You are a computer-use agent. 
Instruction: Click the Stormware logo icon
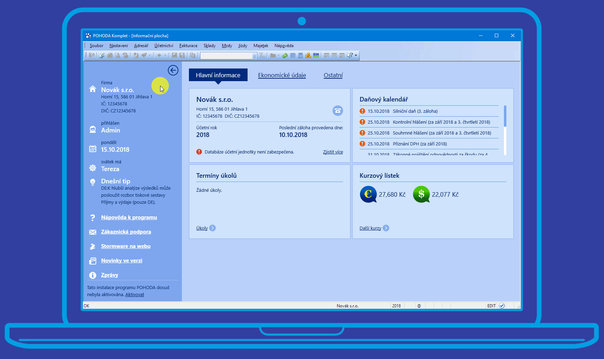pyautogui.click(x=93, y=246)
